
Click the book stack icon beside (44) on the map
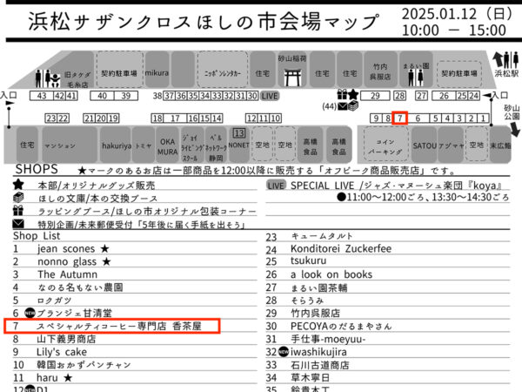(x=353, y=106)
